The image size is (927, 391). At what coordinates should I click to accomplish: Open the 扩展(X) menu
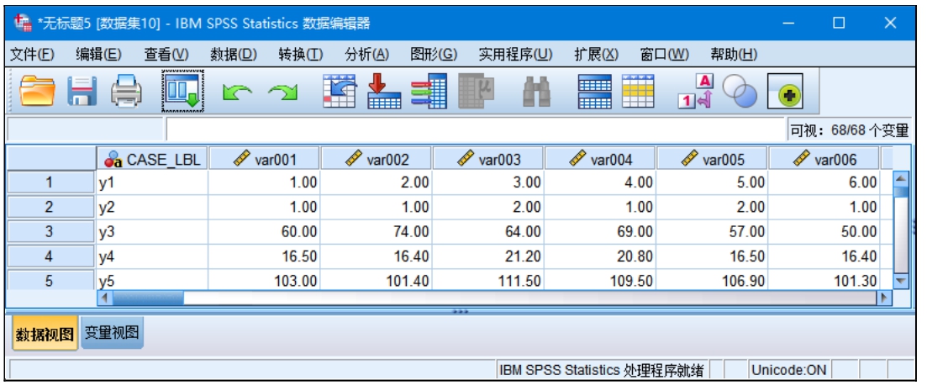click(597, 55)
